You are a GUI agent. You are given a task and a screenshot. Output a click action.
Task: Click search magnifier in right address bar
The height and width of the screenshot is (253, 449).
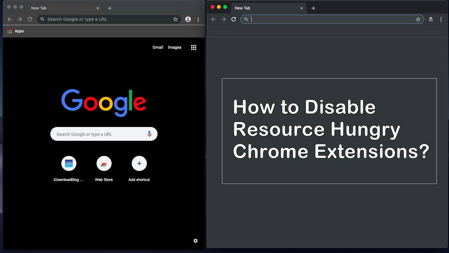click(246, 19)
